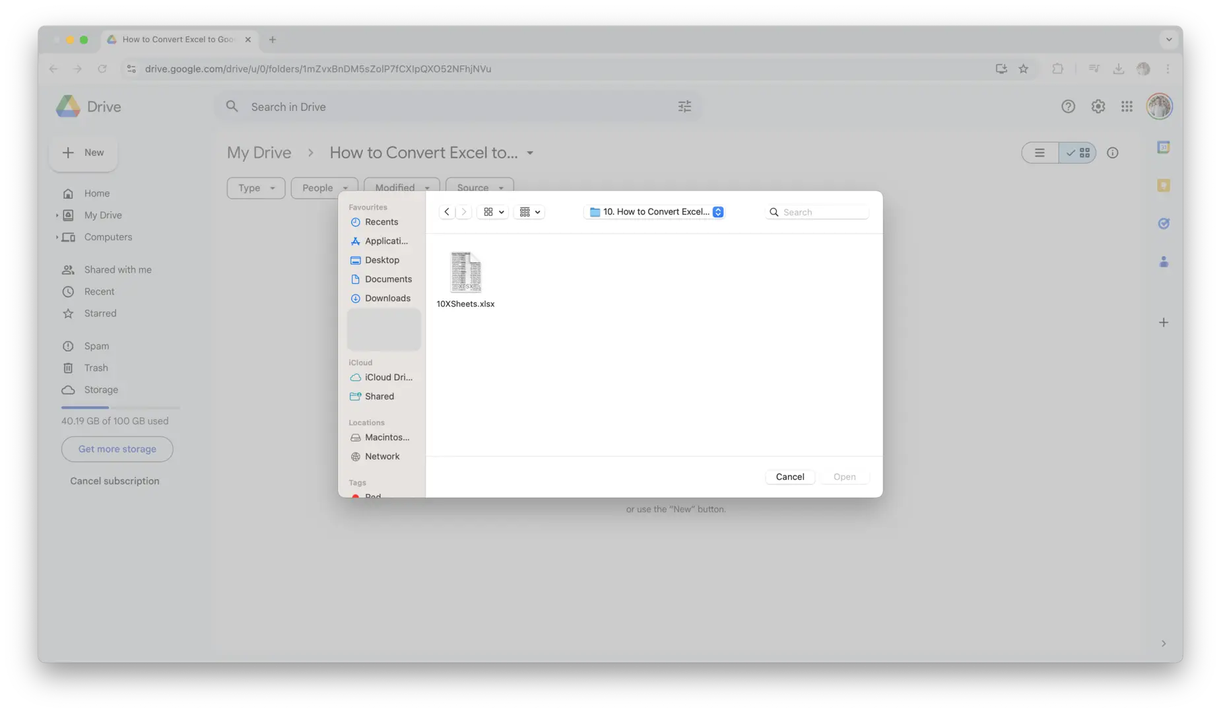Switch to grid layout view

click(x=1078, y=153)
